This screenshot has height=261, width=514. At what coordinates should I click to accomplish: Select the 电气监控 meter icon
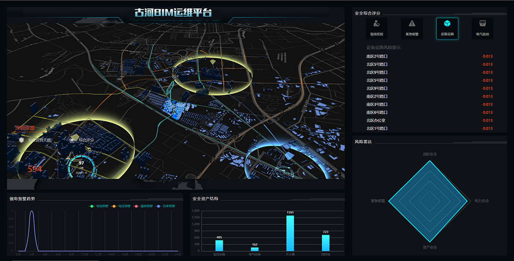482,25
